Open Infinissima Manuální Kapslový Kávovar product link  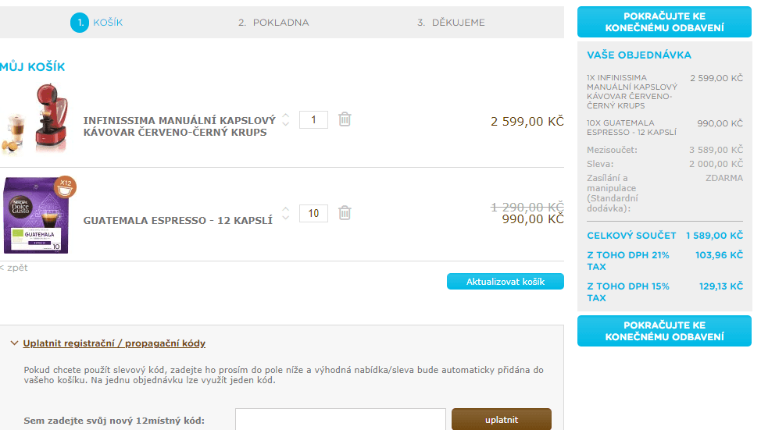[x=179, y=126]
